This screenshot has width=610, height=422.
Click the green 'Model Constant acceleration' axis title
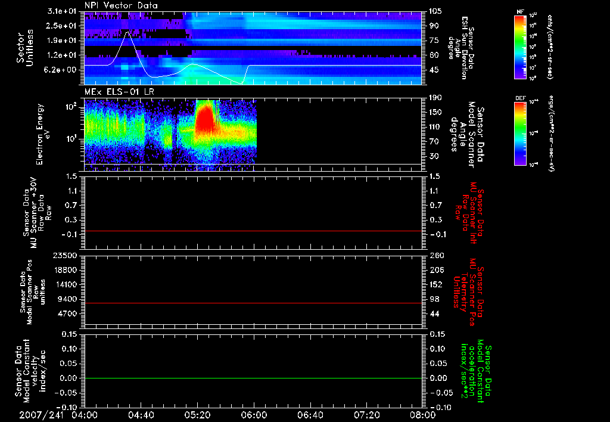(476, 372)
